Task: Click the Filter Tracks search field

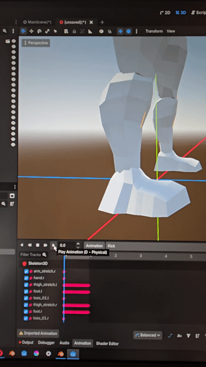Action: [x=33, y=255]
